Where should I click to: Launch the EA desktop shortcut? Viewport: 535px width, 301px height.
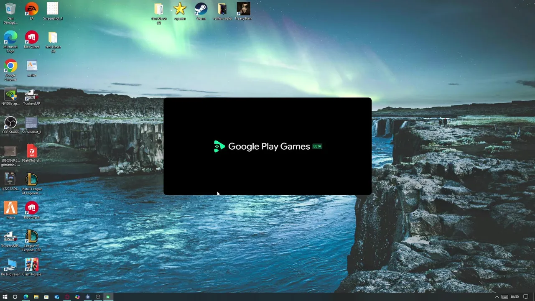click(x=31, y=11)
